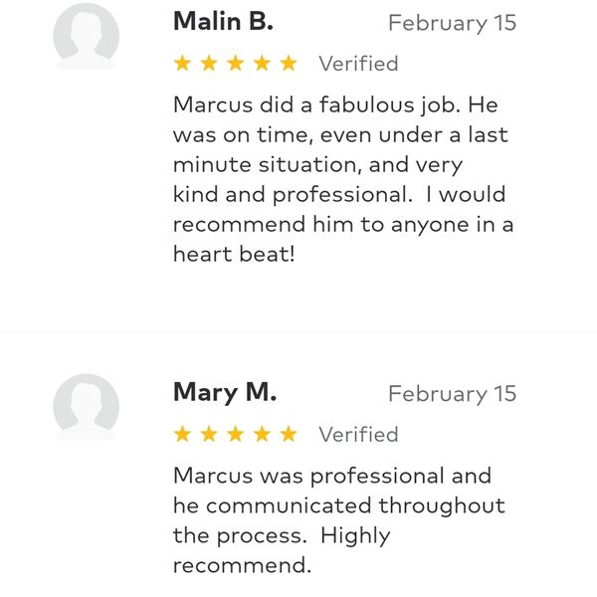This screenshot has width=597, height=597.
Task: Open reviewer name Mary M.
Action: (x=225, y=392)
